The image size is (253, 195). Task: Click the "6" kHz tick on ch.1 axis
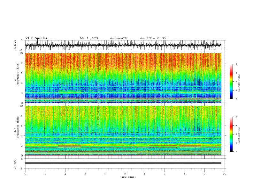tap(22, 73)
